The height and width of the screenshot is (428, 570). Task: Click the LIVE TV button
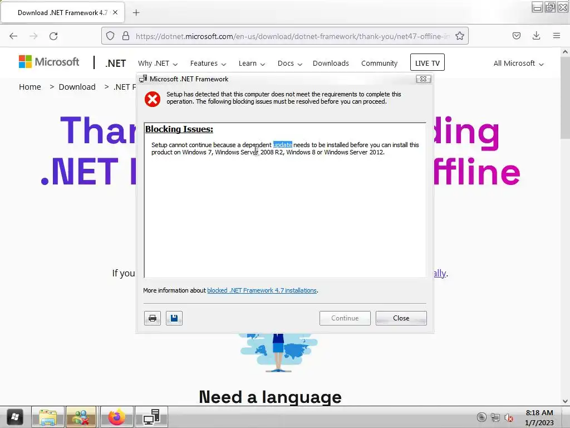[x=427, y=62]
